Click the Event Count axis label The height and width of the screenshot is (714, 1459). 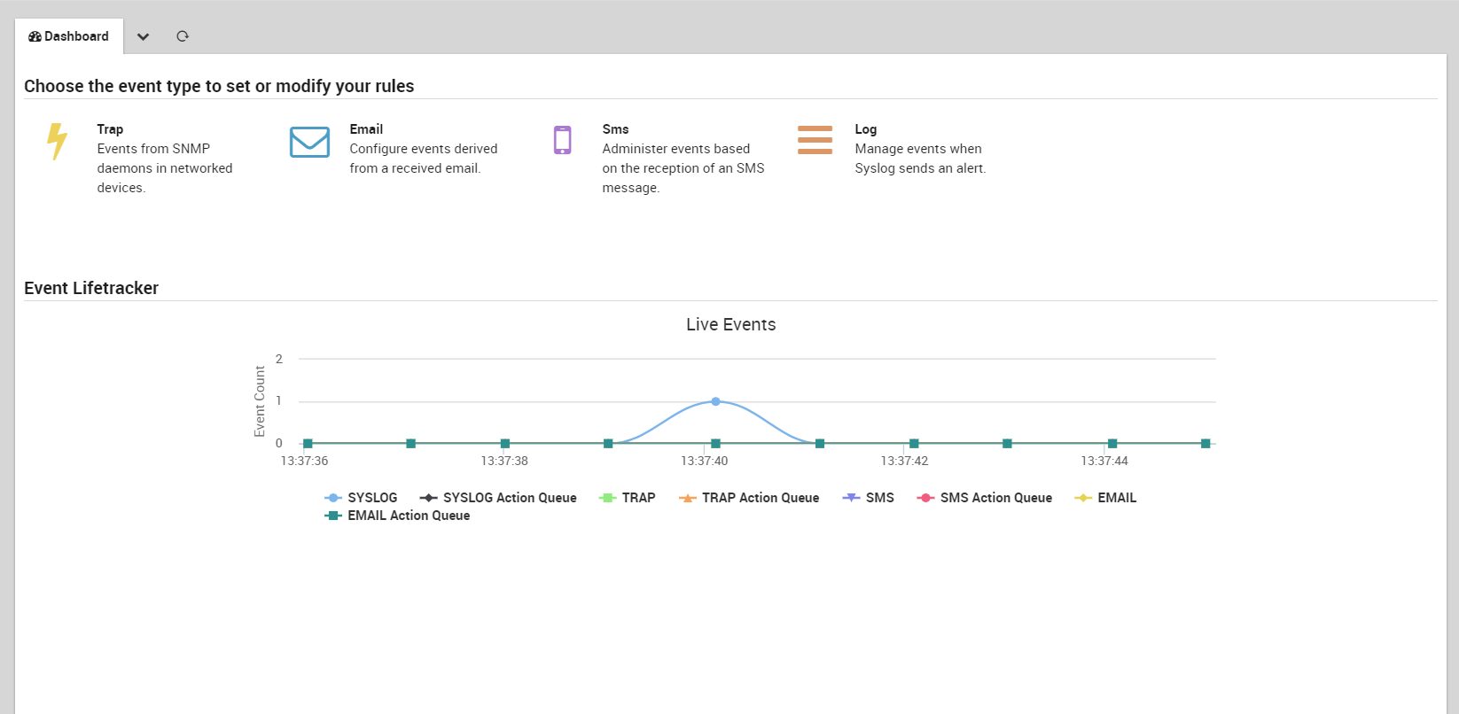coord(260,401)
